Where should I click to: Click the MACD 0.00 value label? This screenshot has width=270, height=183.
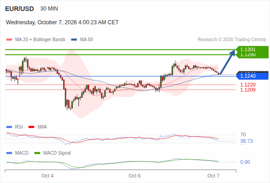click(x=245, y=162)
